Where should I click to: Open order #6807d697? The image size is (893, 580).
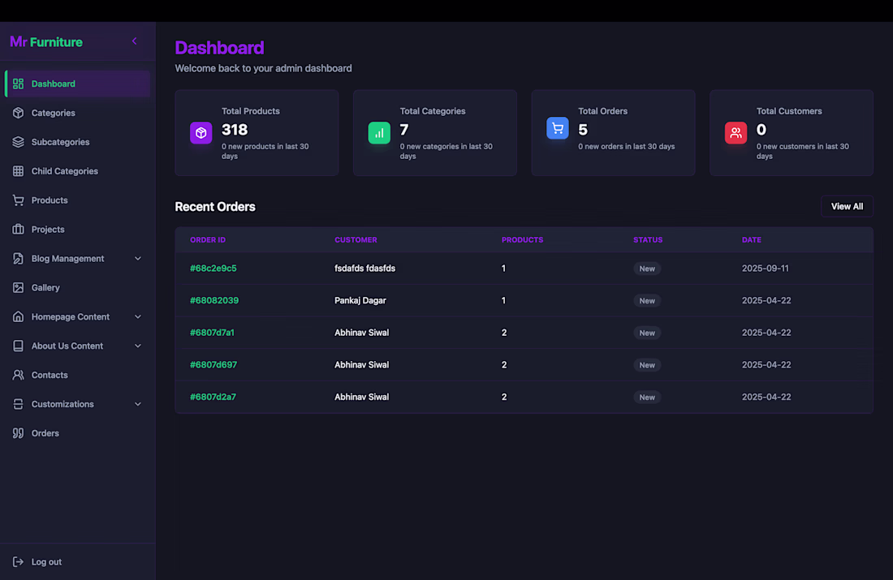(214, 365)
